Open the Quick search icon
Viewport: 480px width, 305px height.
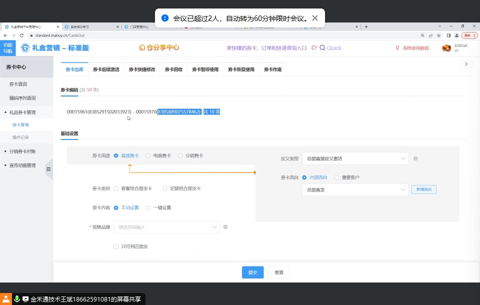(x=322, y=48)
